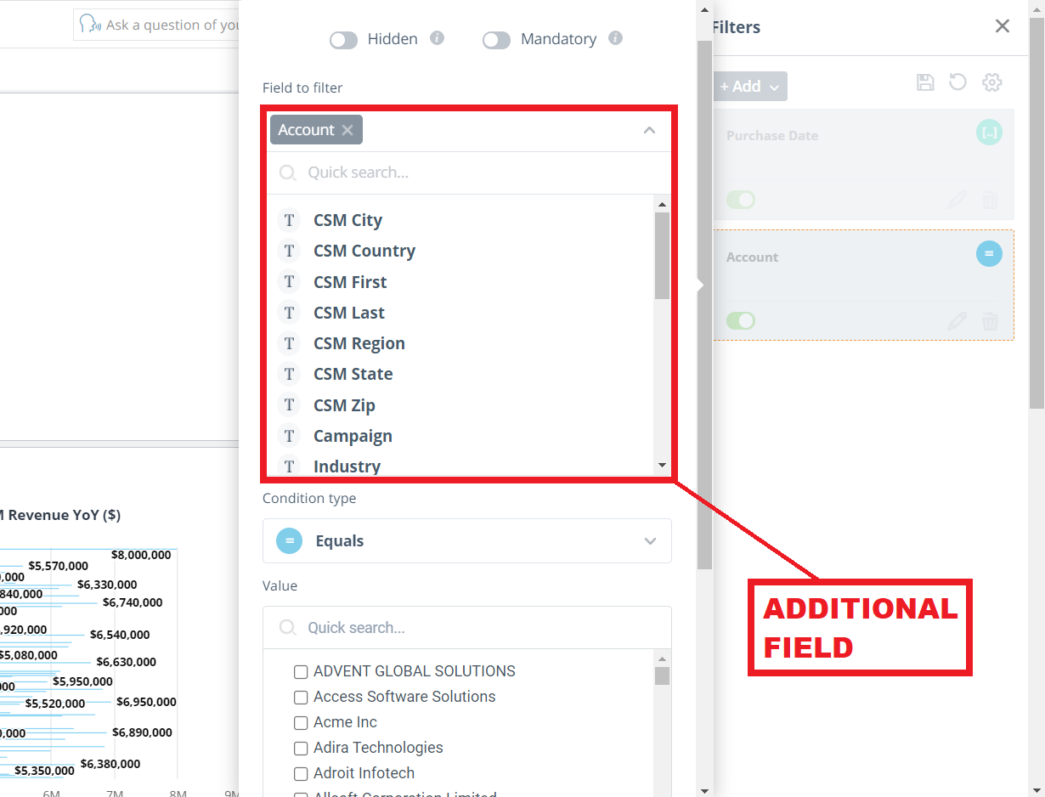
Task: Enable the Mandatory switch
Action: (497, 40)
